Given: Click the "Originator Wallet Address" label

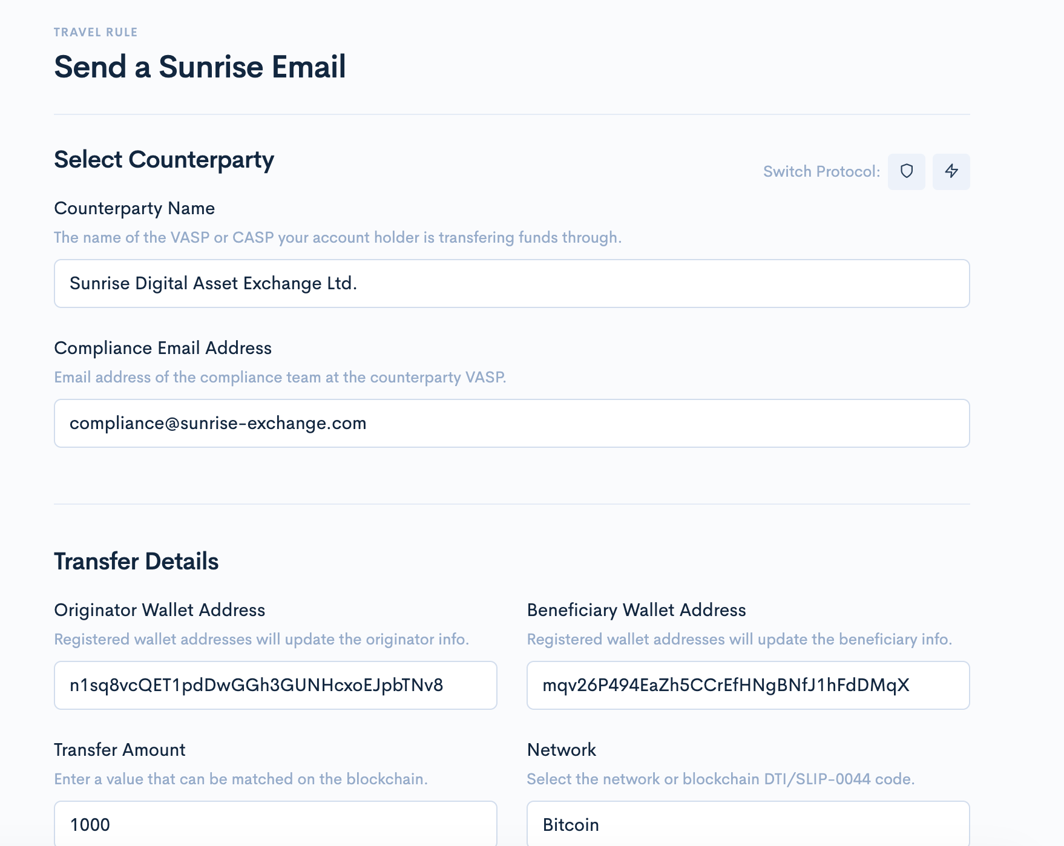Looking at the screenshot, I should (160, 611).
